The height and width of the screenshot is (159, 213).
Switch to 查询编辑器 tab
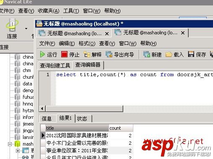pyautogui.click(x=88, y=65)
